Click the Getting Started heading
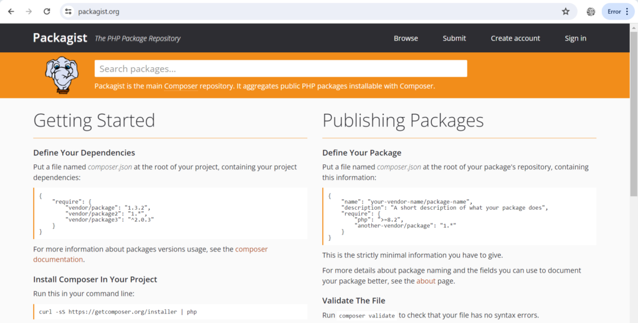Viewport: 638px width, 323px height. 94,121
